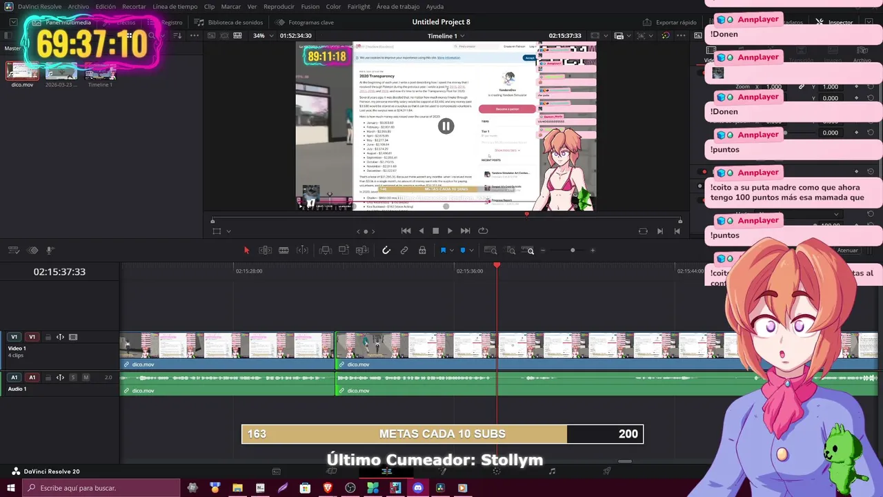
Task: Click the Full Extent Zoom icon
Action: pyautogui.click(x=490, y=251)
